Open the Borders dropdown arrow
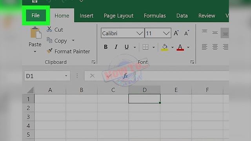The height and width of the screenshot is (141, 251). coord(153,47)
